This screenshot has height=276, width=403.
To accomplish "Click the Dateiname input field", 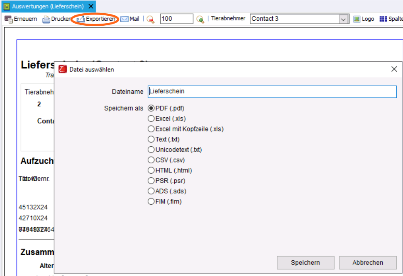I will tap(272, 92).
